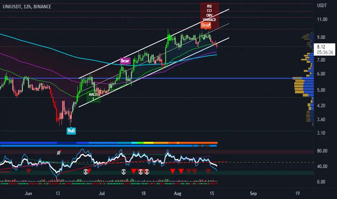Click the 5.00 price axis label

click(321, 90)
